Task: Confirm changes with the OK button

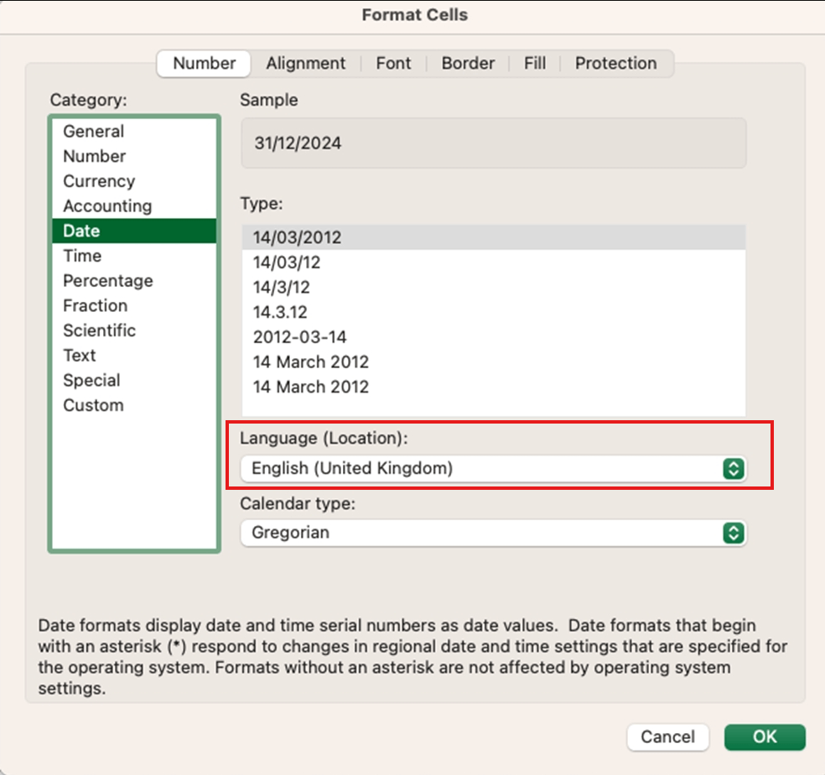Action: click(764, 736)
